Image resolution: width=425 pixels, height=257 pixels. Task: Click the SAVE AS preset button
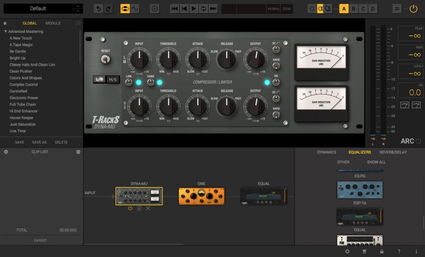[39, 142]
